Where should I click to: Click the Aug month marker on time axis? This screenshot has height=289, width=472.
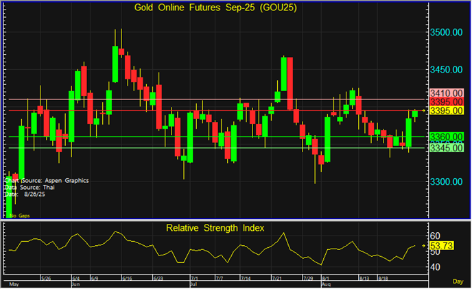point(326,283)
